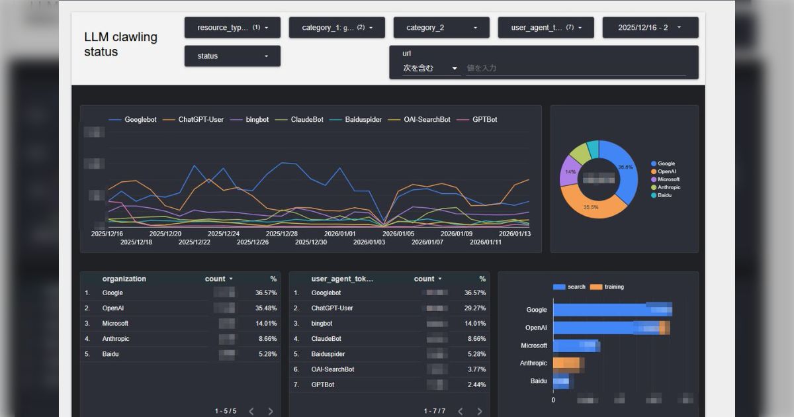The height and width of the screenshot is (417, 794).
Task: Go to next page of user agent table
Action: (479, 412)
